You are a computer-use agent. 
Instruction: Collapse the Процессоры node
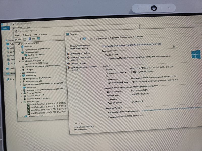pos(22,102)
